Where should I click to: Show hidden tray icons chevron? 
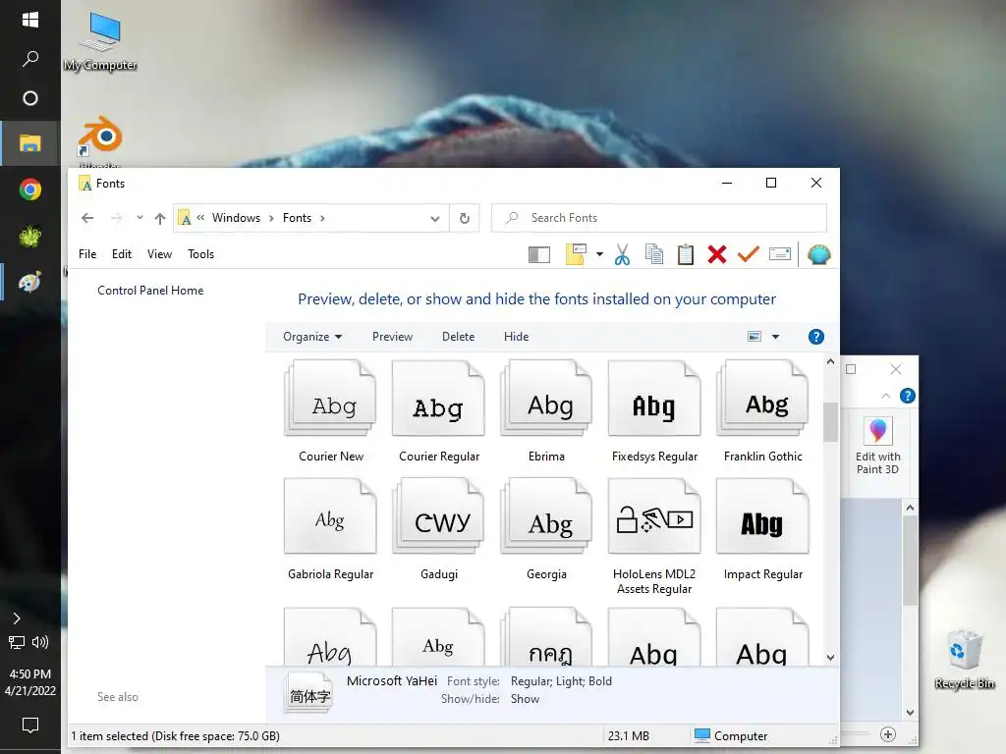pyautogui.click(x=17, y=619)
